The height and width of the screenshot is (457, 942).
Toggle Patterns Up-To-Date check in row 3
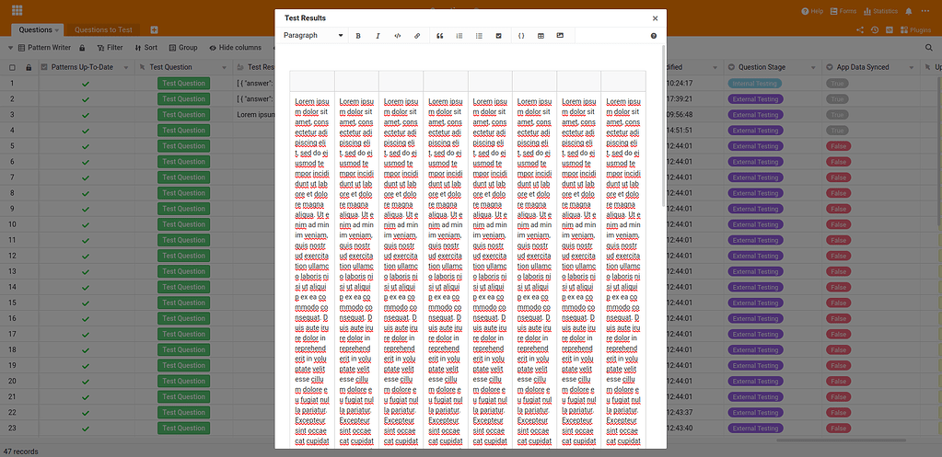[86, 115]
